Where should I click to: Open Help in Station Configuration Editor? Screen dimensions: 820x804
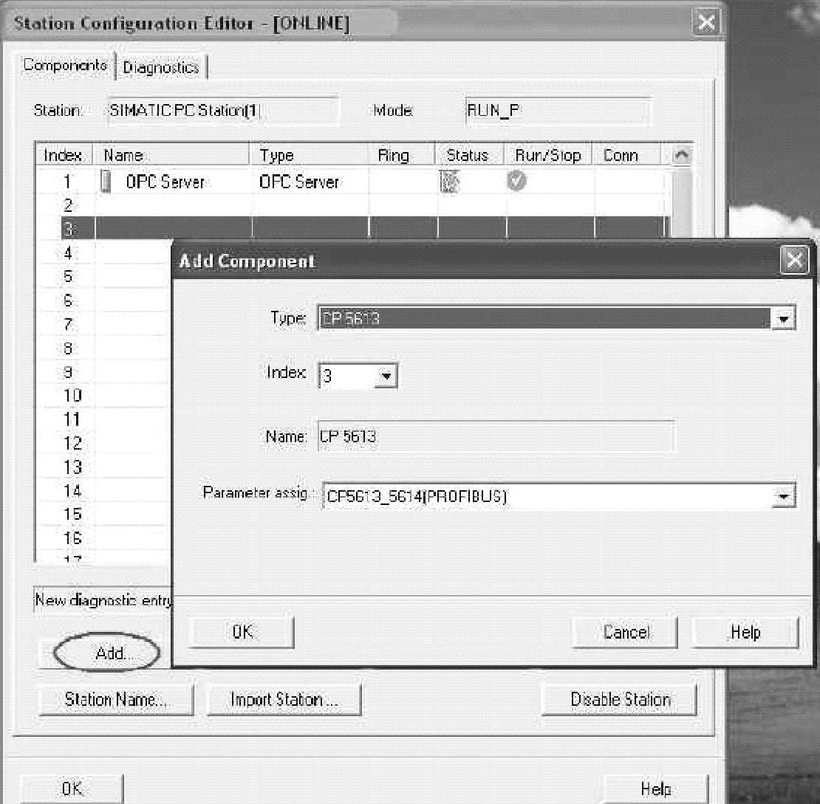tap(656, 788)
